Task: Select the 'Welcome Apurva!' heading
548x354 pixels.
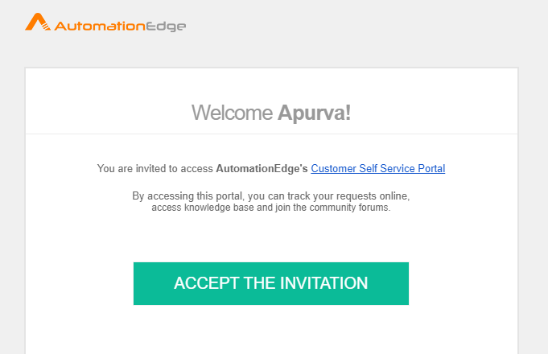Action: click(x=271, y=113)
